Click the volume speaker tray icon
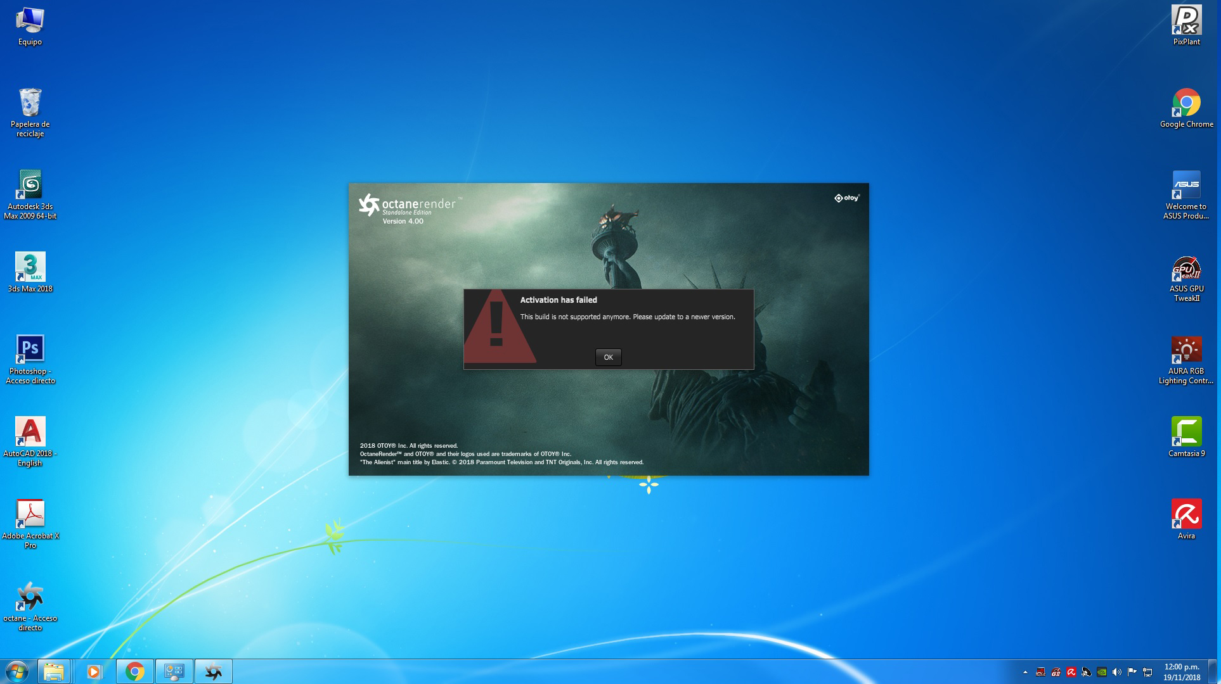Viewport: 1221px width, 684px height. [x=1117, y=672]
